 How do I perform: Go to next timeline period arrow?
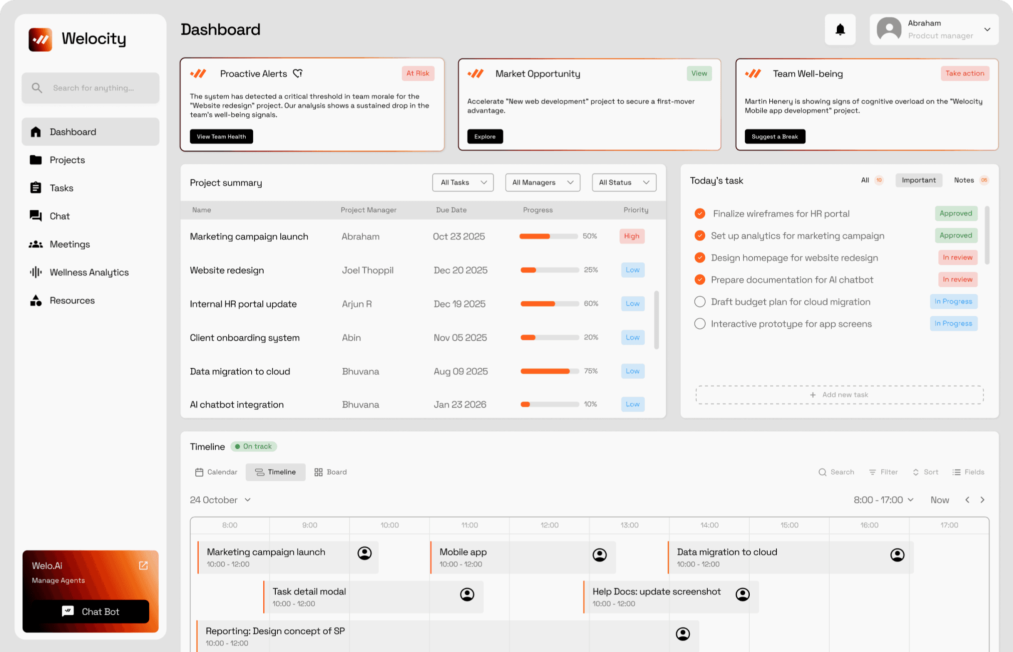coord(982,500)
